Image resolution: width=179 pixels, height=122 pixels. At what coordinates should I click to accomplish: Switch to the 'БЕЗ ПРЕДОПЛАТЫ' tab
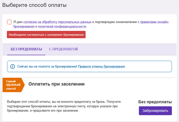point(26,49)
